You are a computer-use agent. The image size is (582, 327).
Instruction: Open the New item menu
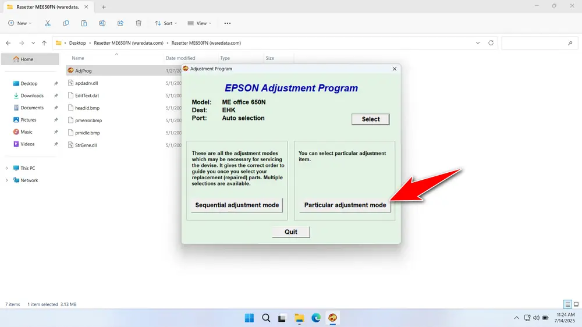[x=20, y=23]
